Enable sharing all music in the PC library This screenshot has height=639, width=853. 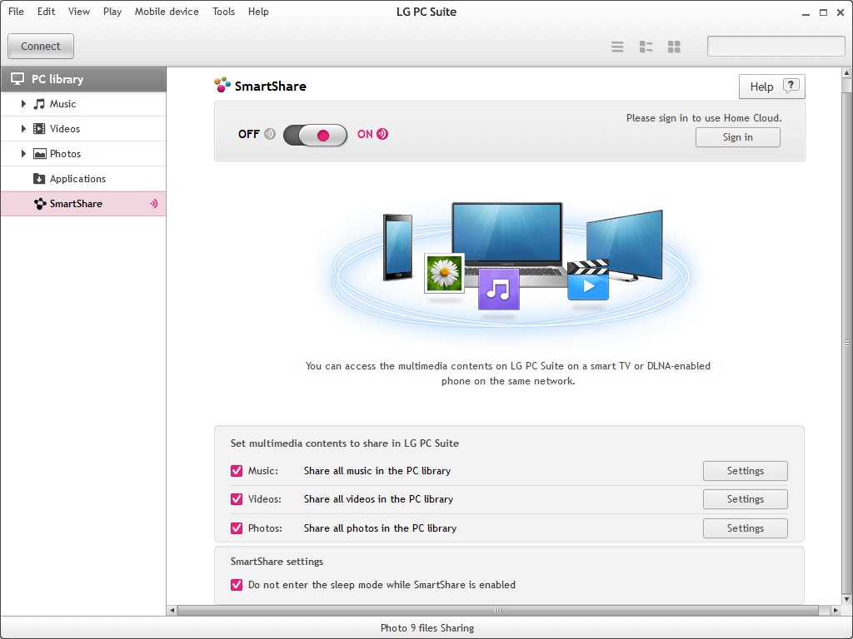coord(236,470)
